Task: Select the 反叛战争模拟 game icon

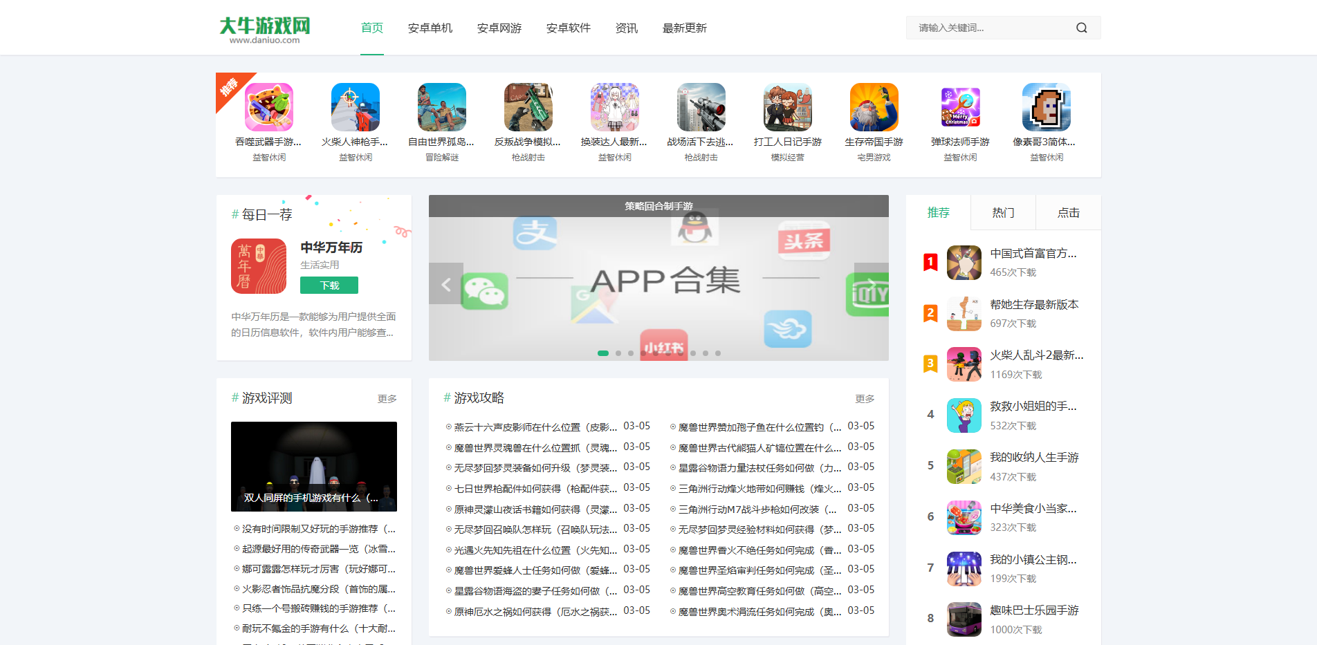Action: 528,107
